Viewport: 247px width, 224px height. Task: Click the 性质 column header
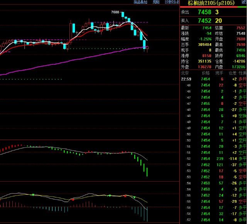pos(242,73)
